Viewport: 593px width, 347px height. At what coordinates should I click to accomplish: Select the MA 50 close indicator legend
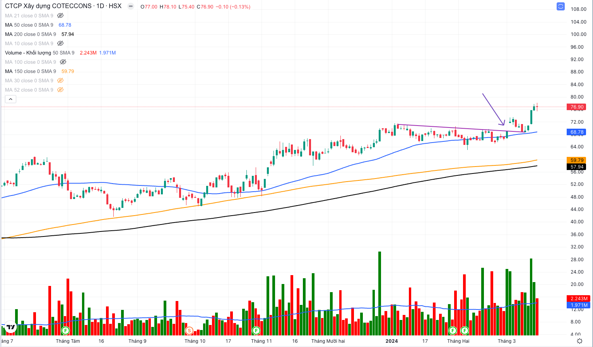point(29,25)
